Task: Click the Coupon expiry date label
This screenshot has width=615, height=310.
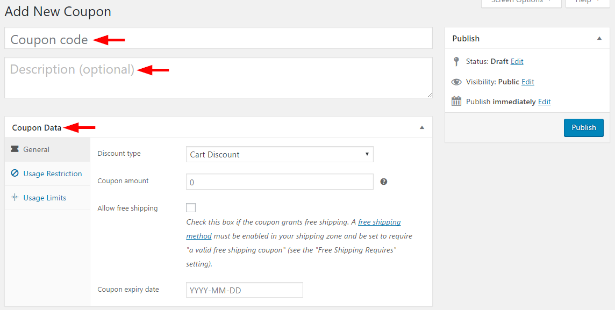Action: [x=128, y=290]
